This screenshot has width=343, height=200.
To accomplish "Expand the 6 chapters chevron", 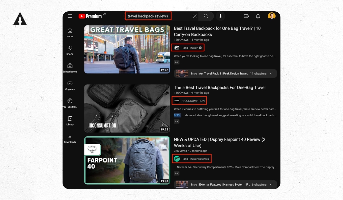I will 271,185.
